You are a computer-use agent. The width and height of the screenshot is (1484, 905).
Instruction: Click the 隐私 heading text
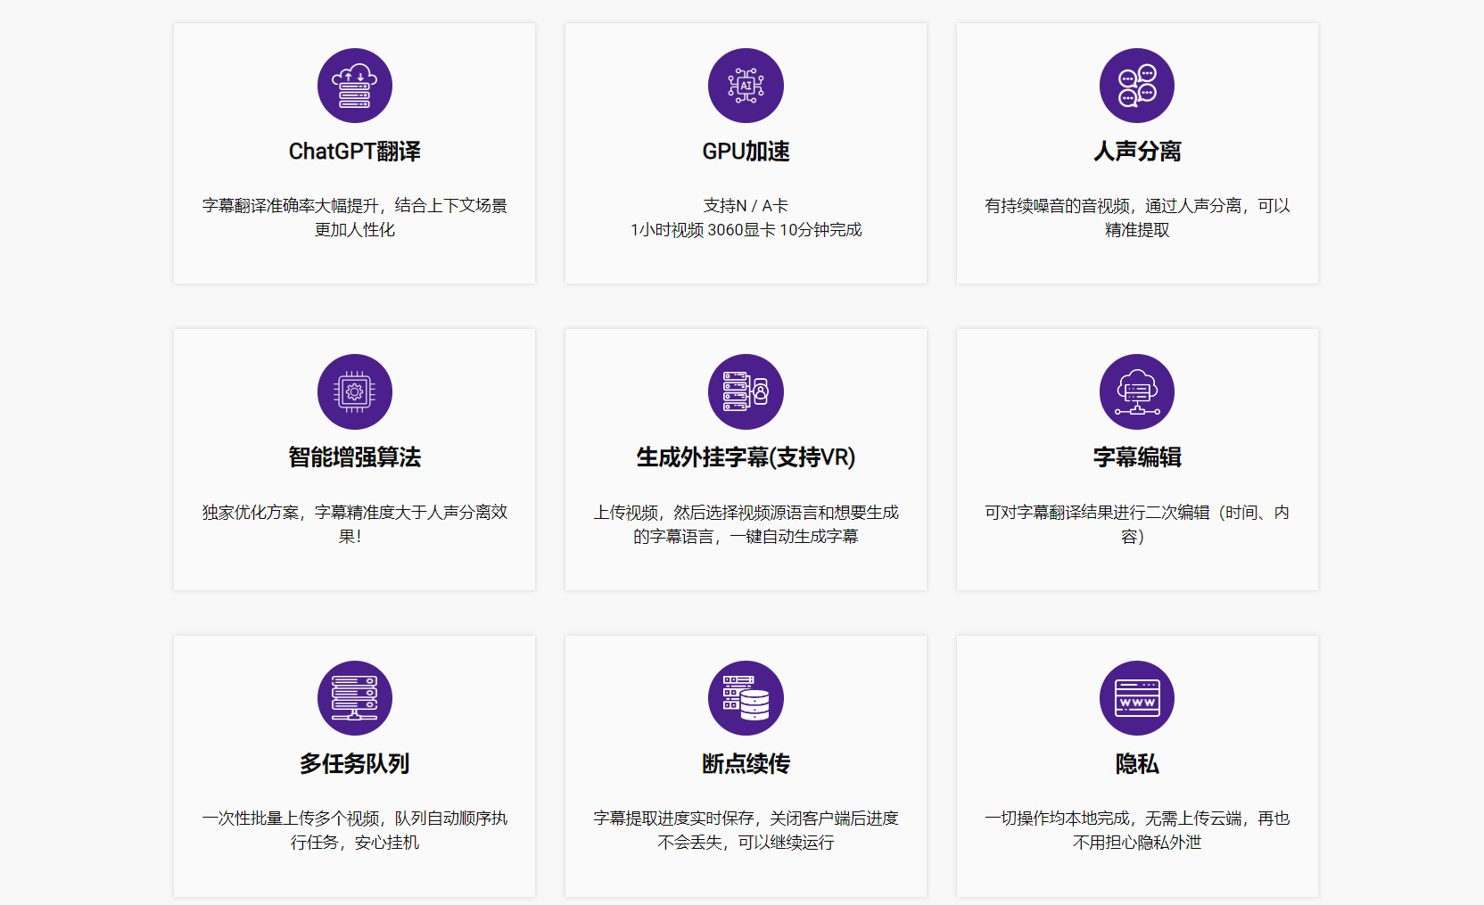[1136, 764]
